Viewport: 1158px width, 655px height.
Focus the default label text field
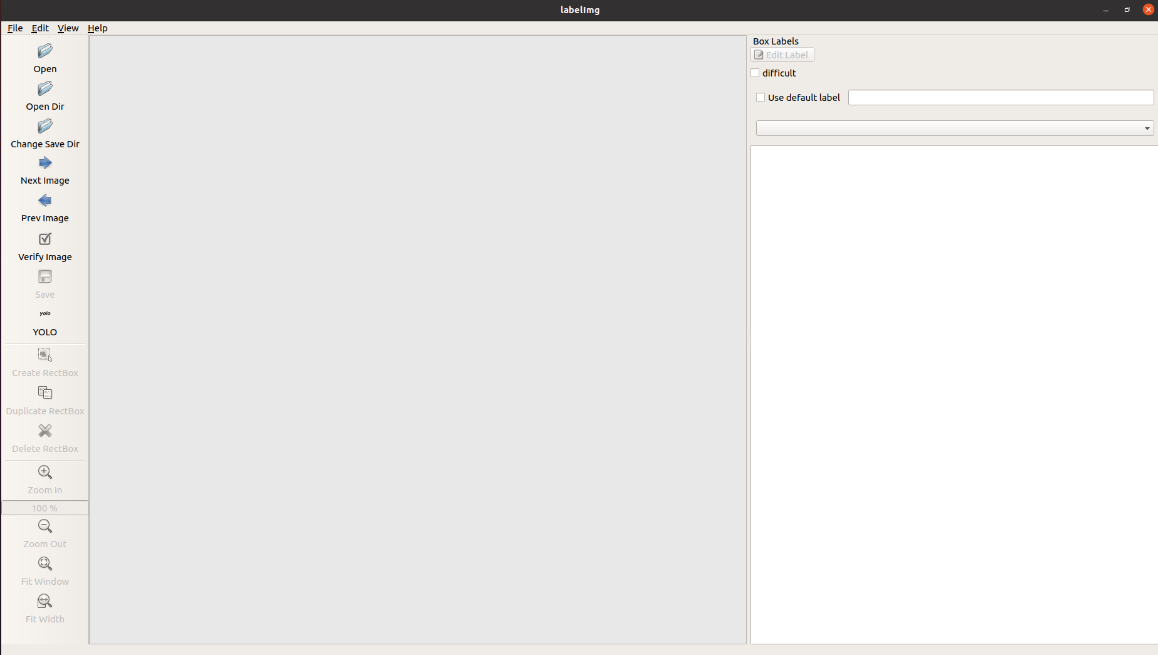click(1001, 98)
